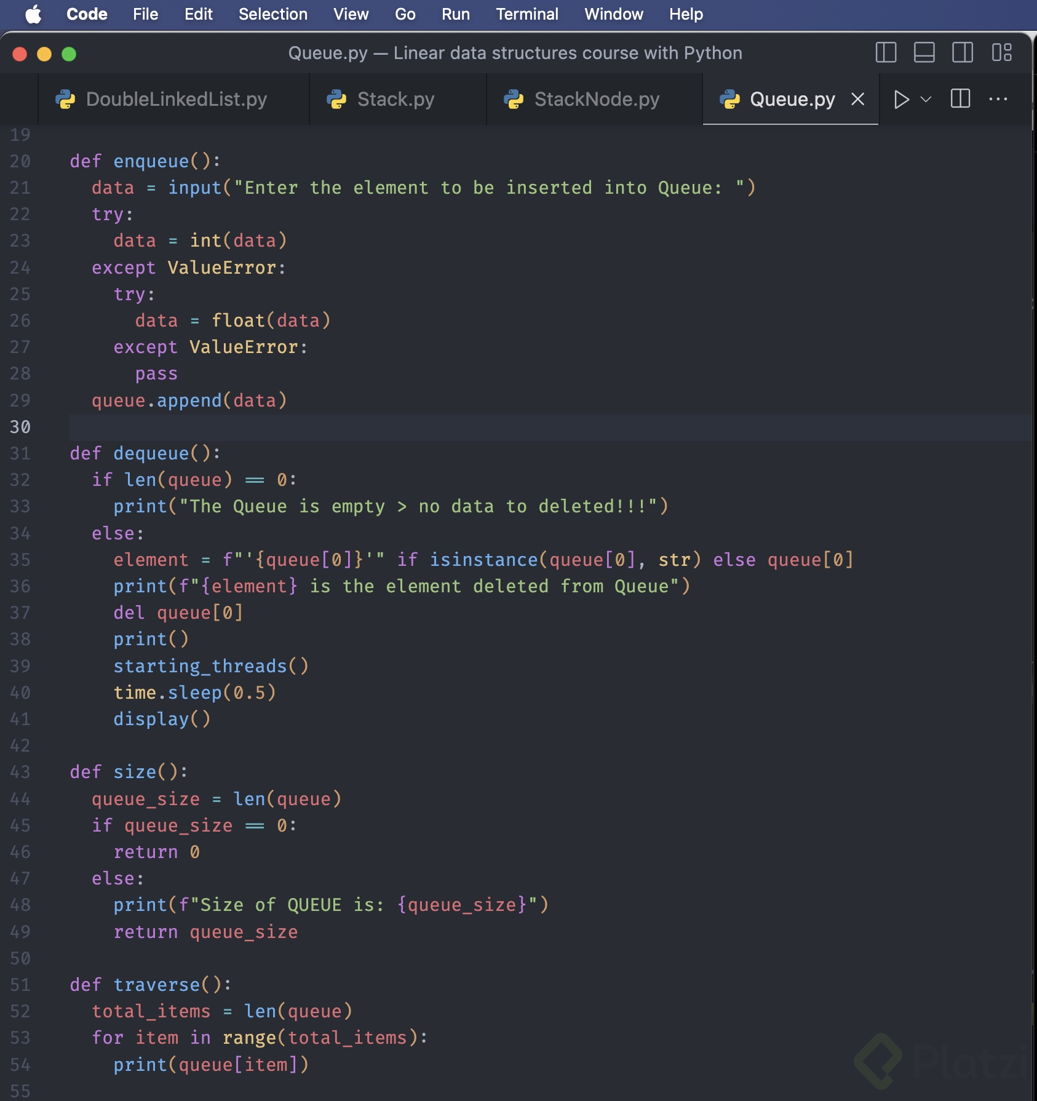Image resolution: width=1037 pixels, height=1101 pixels.
Task: Open the Help menu
Action: point(686,14)
